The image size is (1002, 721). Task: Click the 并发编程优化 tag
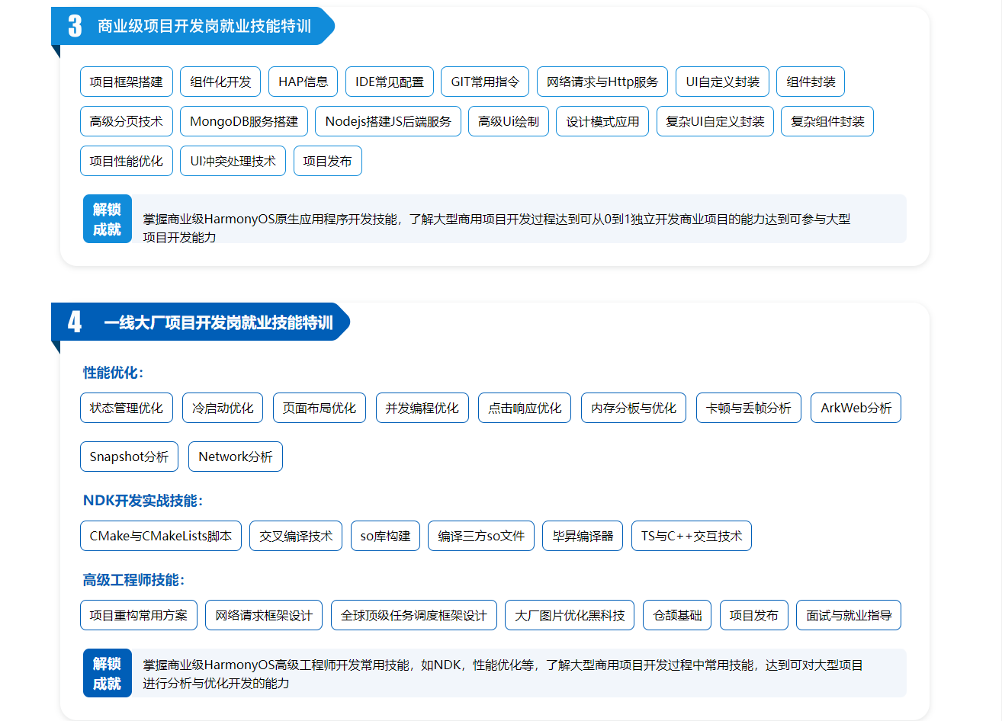422,408
